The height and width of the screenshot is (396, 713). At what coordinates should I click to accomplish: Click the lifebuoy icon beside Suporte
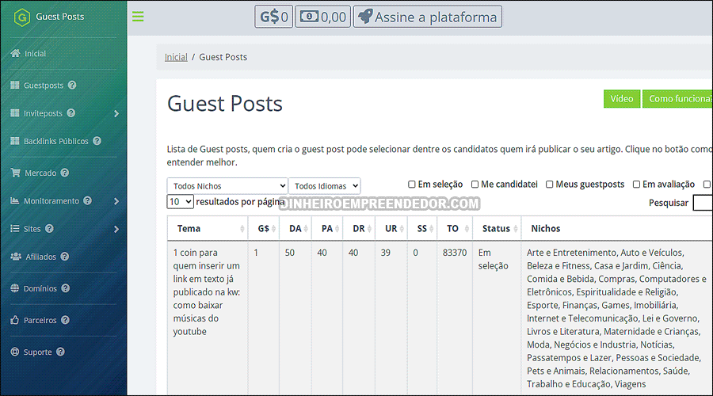[15, 352]
